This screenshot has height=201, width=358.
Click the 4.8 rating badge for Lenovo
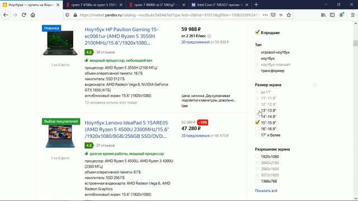pos(89,145)
